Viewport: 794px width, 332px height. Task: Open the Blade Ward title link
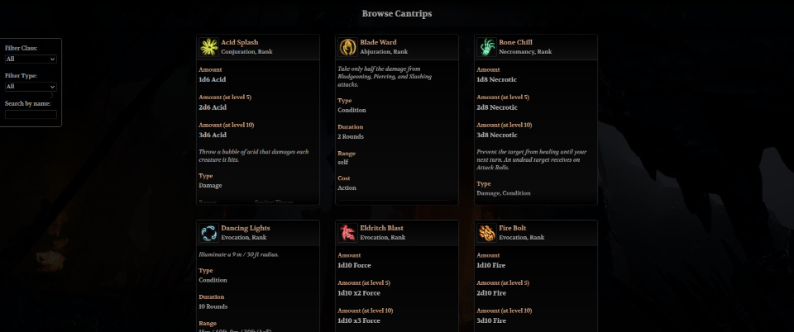pyautogui.click(x=378, y=42)
